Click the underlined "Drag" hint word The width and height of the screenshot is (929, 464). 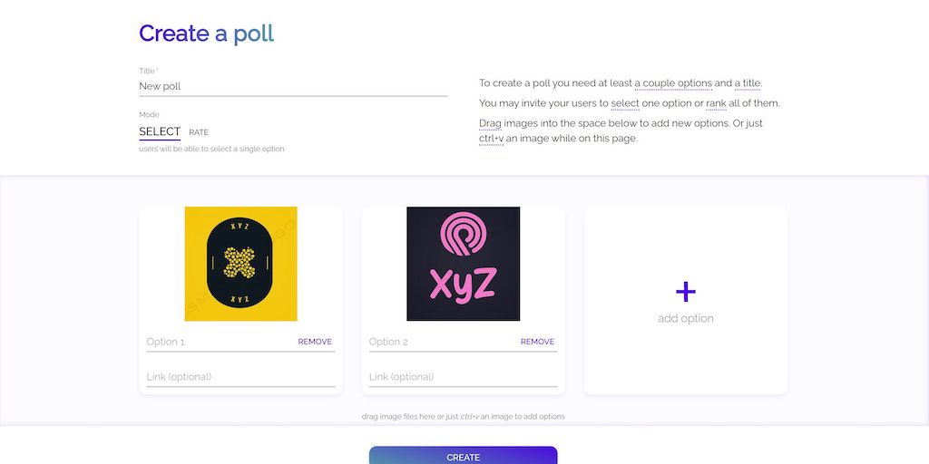coord(490,123)
